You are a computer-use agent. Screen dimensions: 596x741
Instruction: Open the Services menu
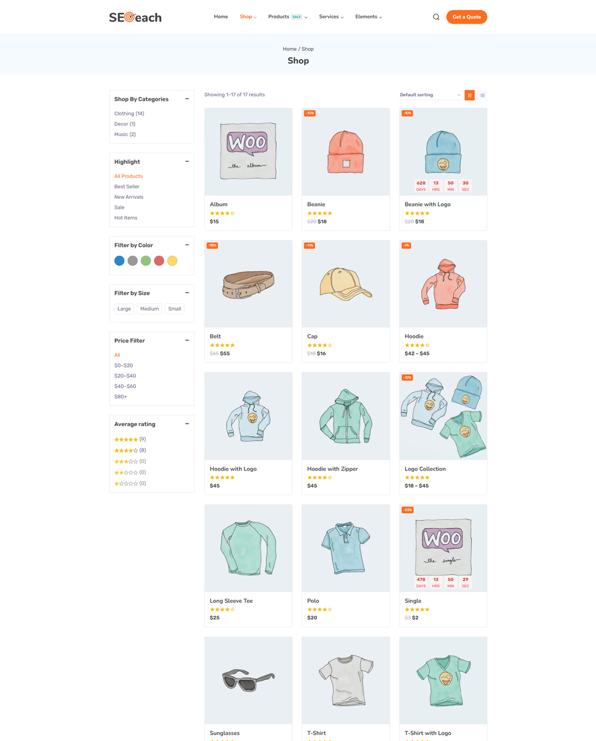(x=331, y=17)
